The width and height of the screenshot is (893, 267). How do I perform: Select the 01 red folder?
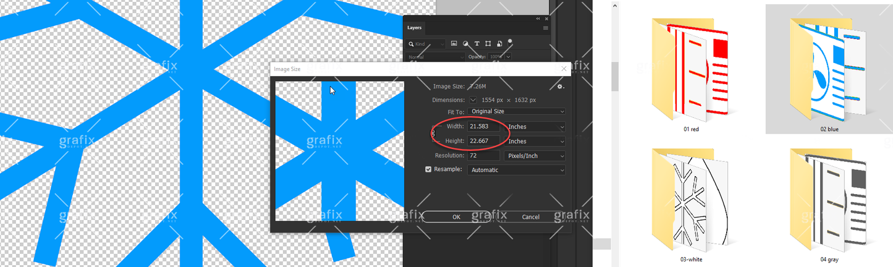(690, 73)
